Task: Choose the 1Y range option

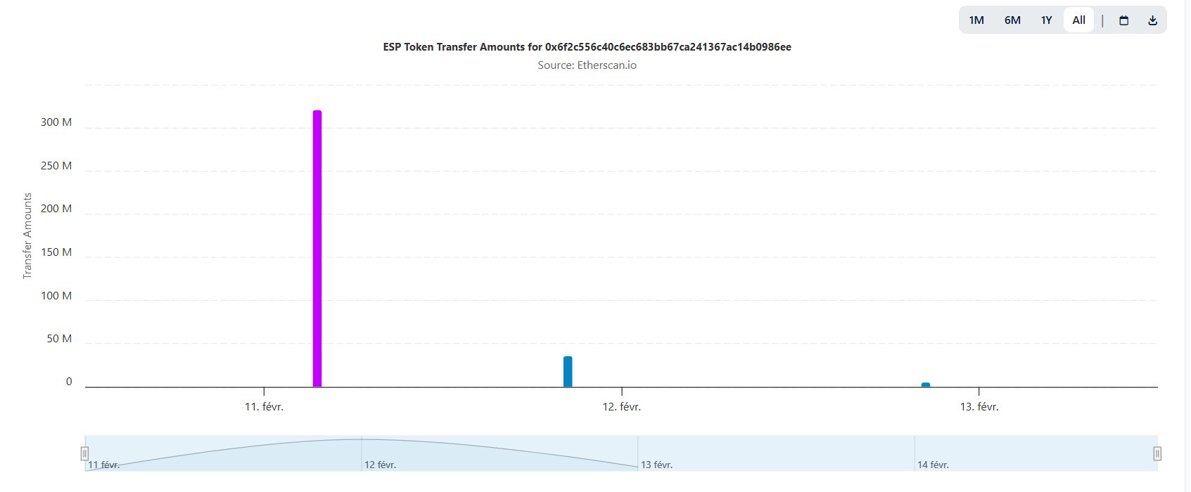Action: 1046,20
